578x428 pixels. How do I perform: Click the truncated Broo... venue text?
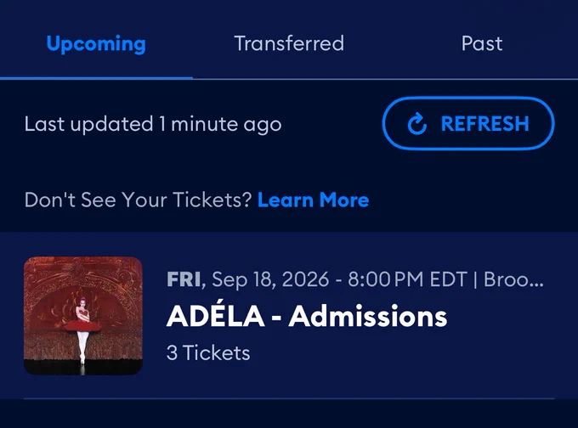pyautogui.click(x=513, y=279)
